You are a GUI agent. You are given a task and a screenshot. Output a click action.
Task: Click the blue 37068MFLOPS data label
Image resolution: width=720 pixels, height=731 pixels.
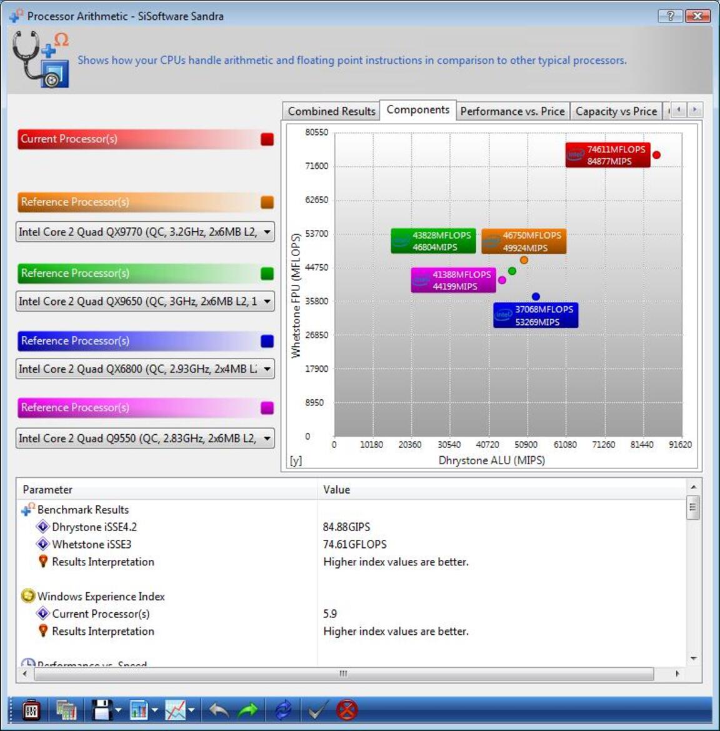point(536,315)
